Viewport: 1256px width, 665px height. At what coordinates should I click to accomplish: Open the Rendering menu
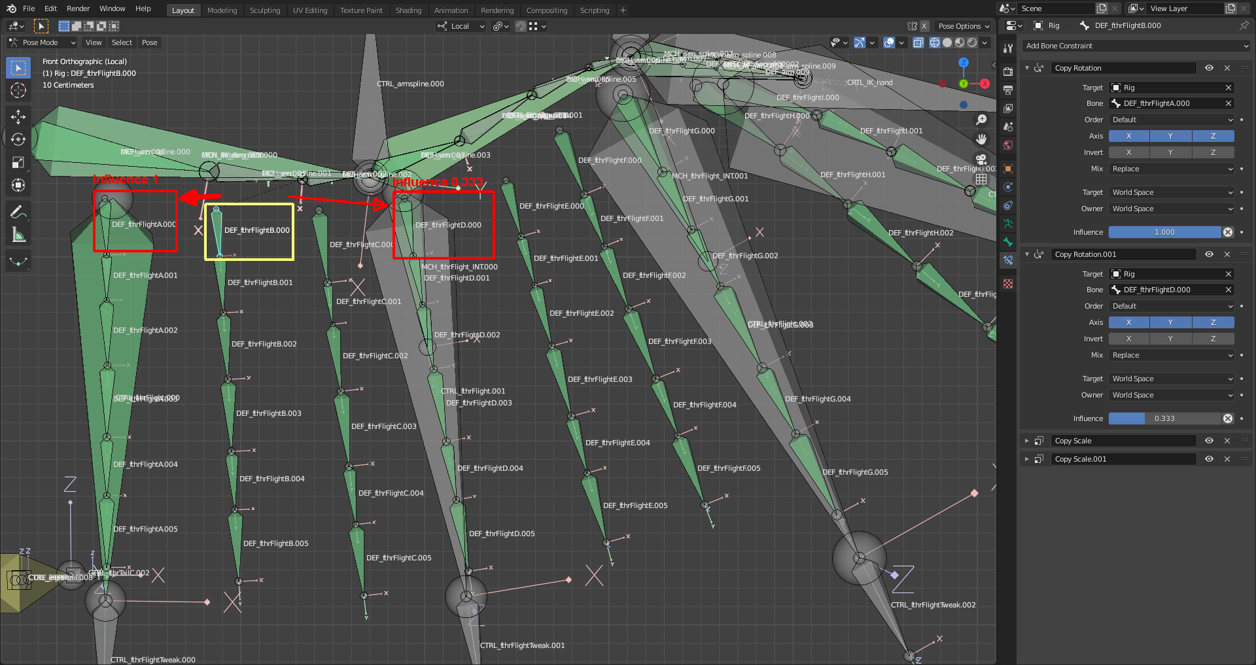497,10
